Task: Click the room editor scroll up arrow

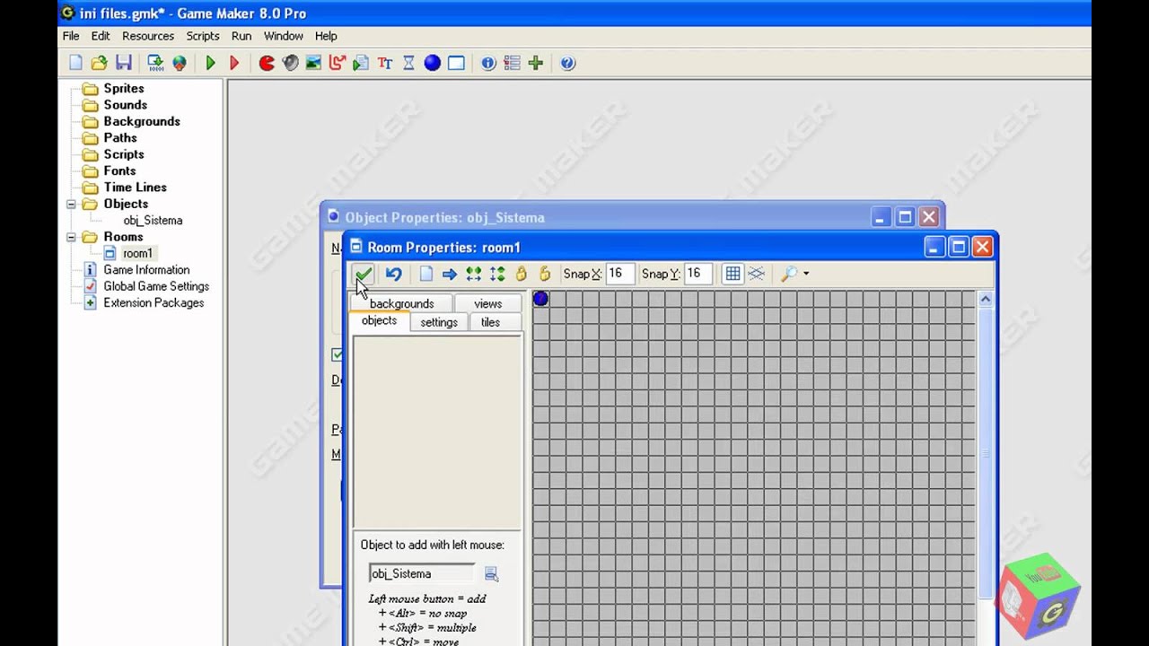Action: pyautogui.click(x=985, y=299)
